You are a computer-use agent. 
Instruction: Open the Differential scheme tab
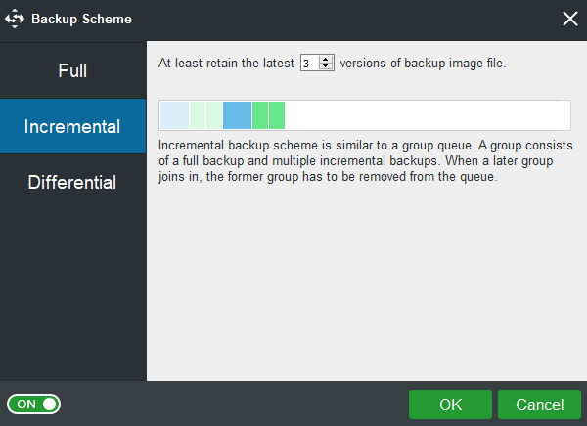pos(72,182)
